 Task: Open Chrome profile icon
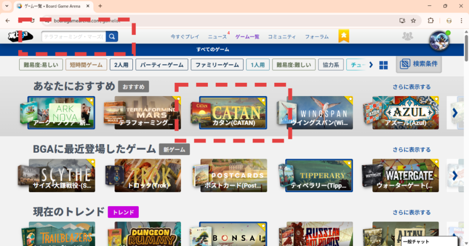pyautogui.click(x=449, y=21)
